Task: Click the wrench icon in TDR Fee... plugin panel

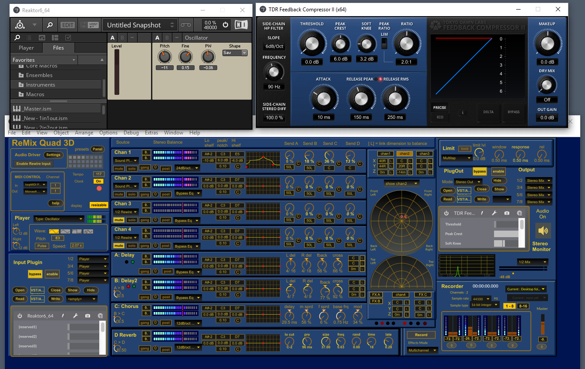Action: [494, 213]
